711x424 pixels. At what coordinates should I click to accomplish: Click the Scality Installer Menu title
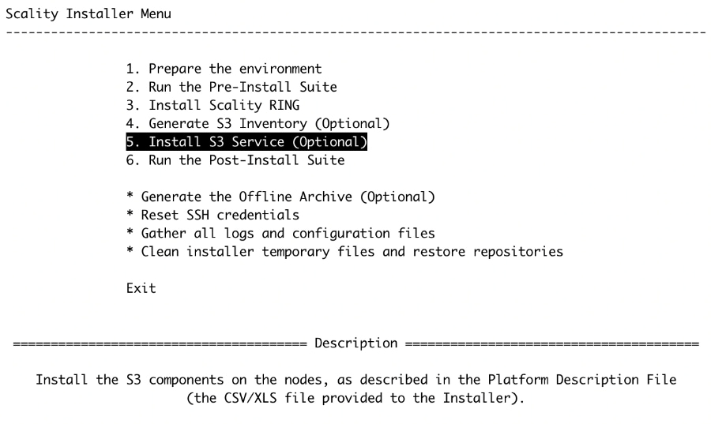[88, 13]
